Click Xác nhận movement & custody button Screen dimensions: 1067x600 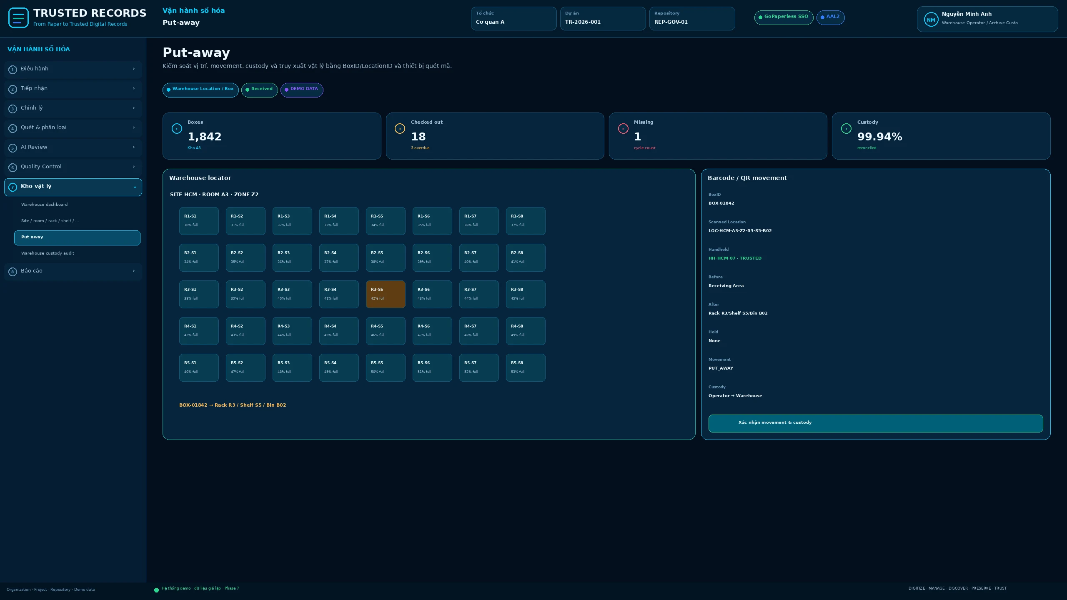pos(876,423)
